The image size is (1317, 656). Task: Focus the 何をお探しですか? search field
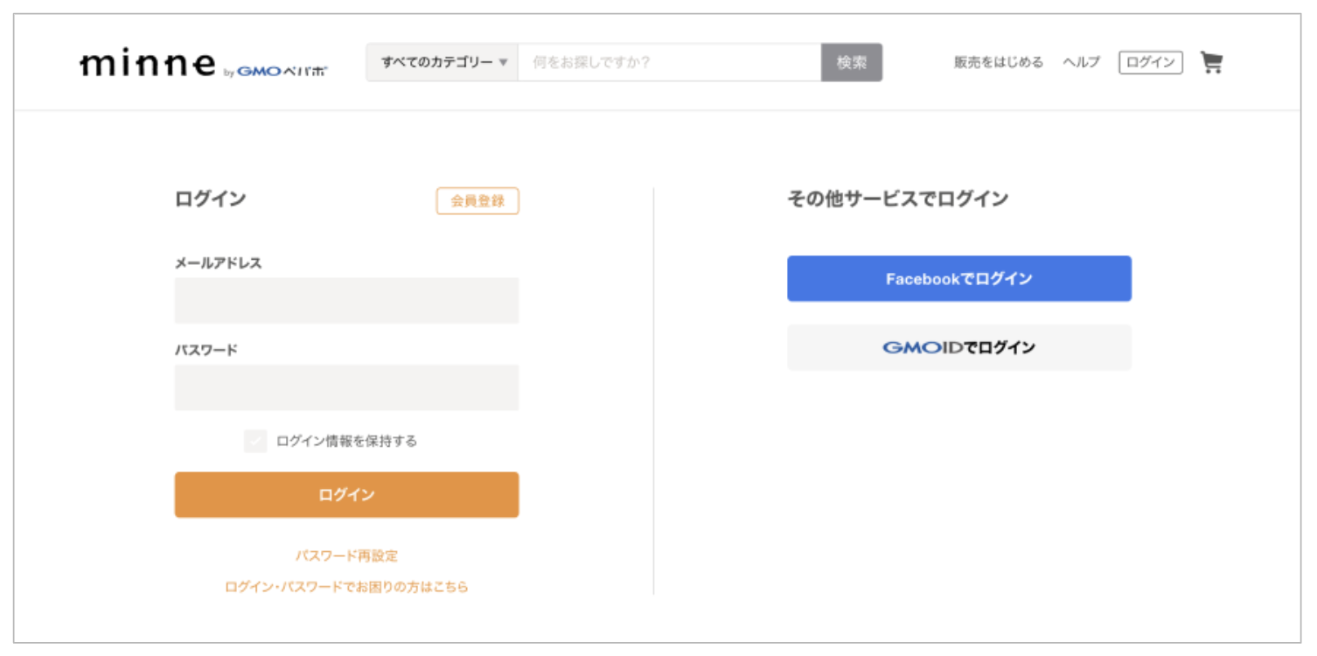pyautogui.click(x=669, y=63)
